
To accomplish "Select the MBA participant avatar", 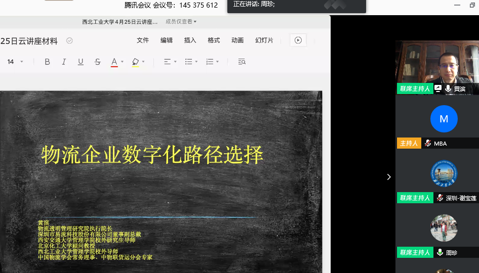I will 444,119.
